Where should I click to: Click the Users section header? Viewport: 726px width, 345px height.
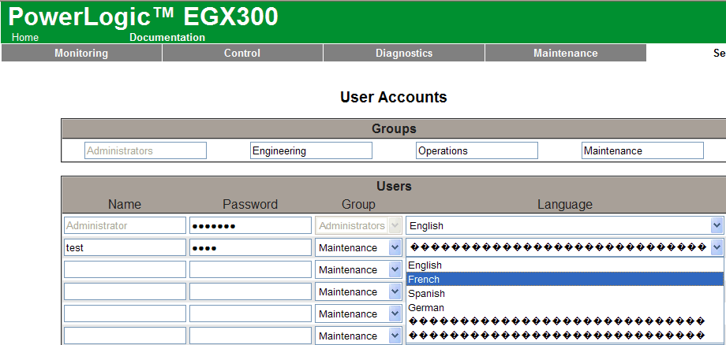click(x=394, y=186)
